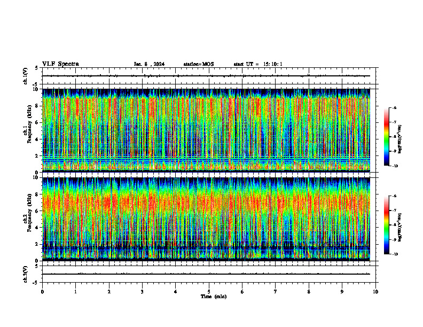Click the "-6" label on ch.1 colorbar

coord(394,108)
